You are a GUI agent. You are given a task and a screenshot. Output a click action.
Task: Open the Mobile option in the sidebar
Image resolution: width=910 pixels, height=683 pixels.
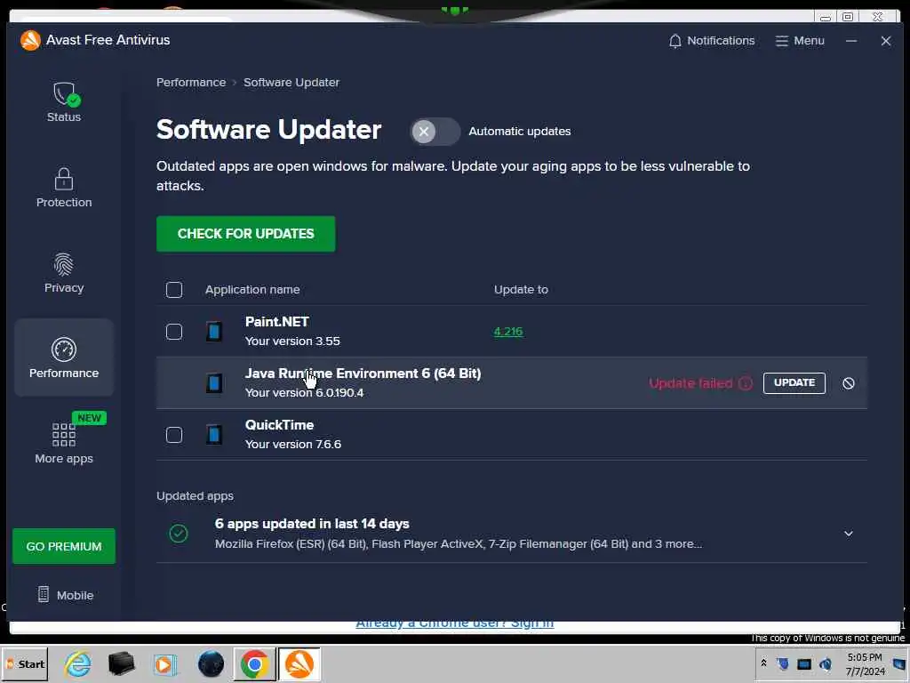[65, 595]
